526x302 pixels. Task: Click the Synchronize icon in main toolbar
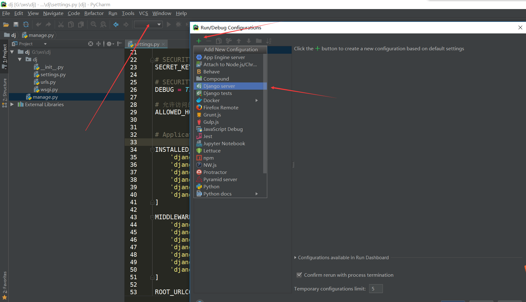click(x=26, y=24)
